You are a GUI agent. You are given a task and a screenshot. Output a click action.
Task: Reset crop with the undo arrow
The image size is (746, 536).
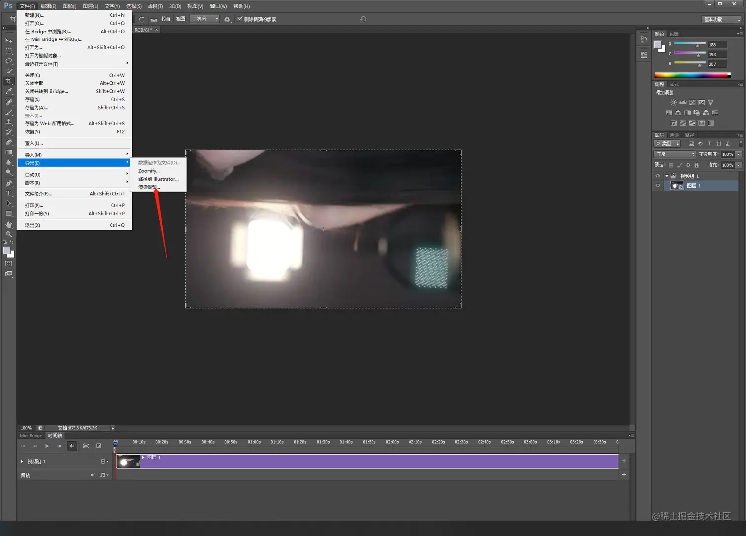point(363,19)
